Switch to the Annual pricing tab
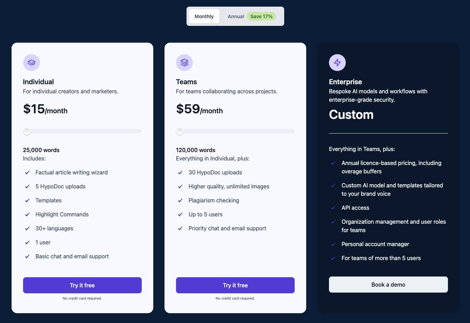Image resolution: width=470 pixels, height=323 pixels. click(236, 16)
